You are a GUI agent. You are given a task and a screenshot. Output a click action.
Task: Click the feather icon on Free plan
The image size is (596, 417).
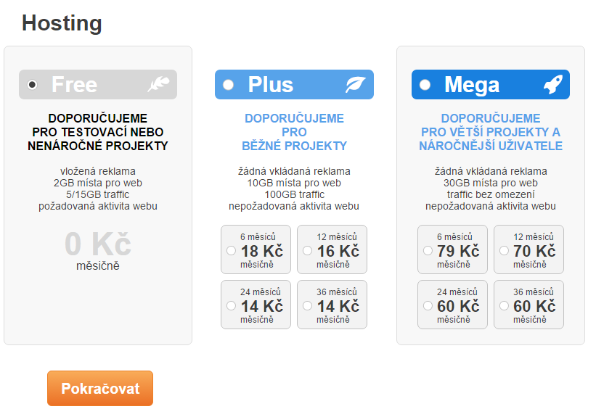point(158,84)
